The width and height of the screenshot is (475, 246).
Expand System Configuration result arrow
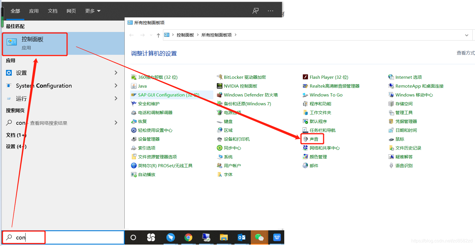(x=116, y=86)
